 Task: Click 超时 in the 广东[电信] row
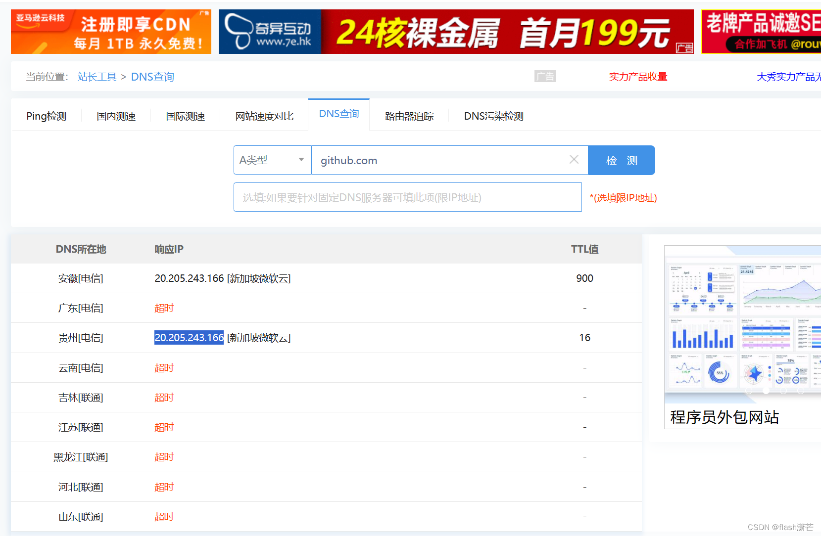click(x=164, y=308)
